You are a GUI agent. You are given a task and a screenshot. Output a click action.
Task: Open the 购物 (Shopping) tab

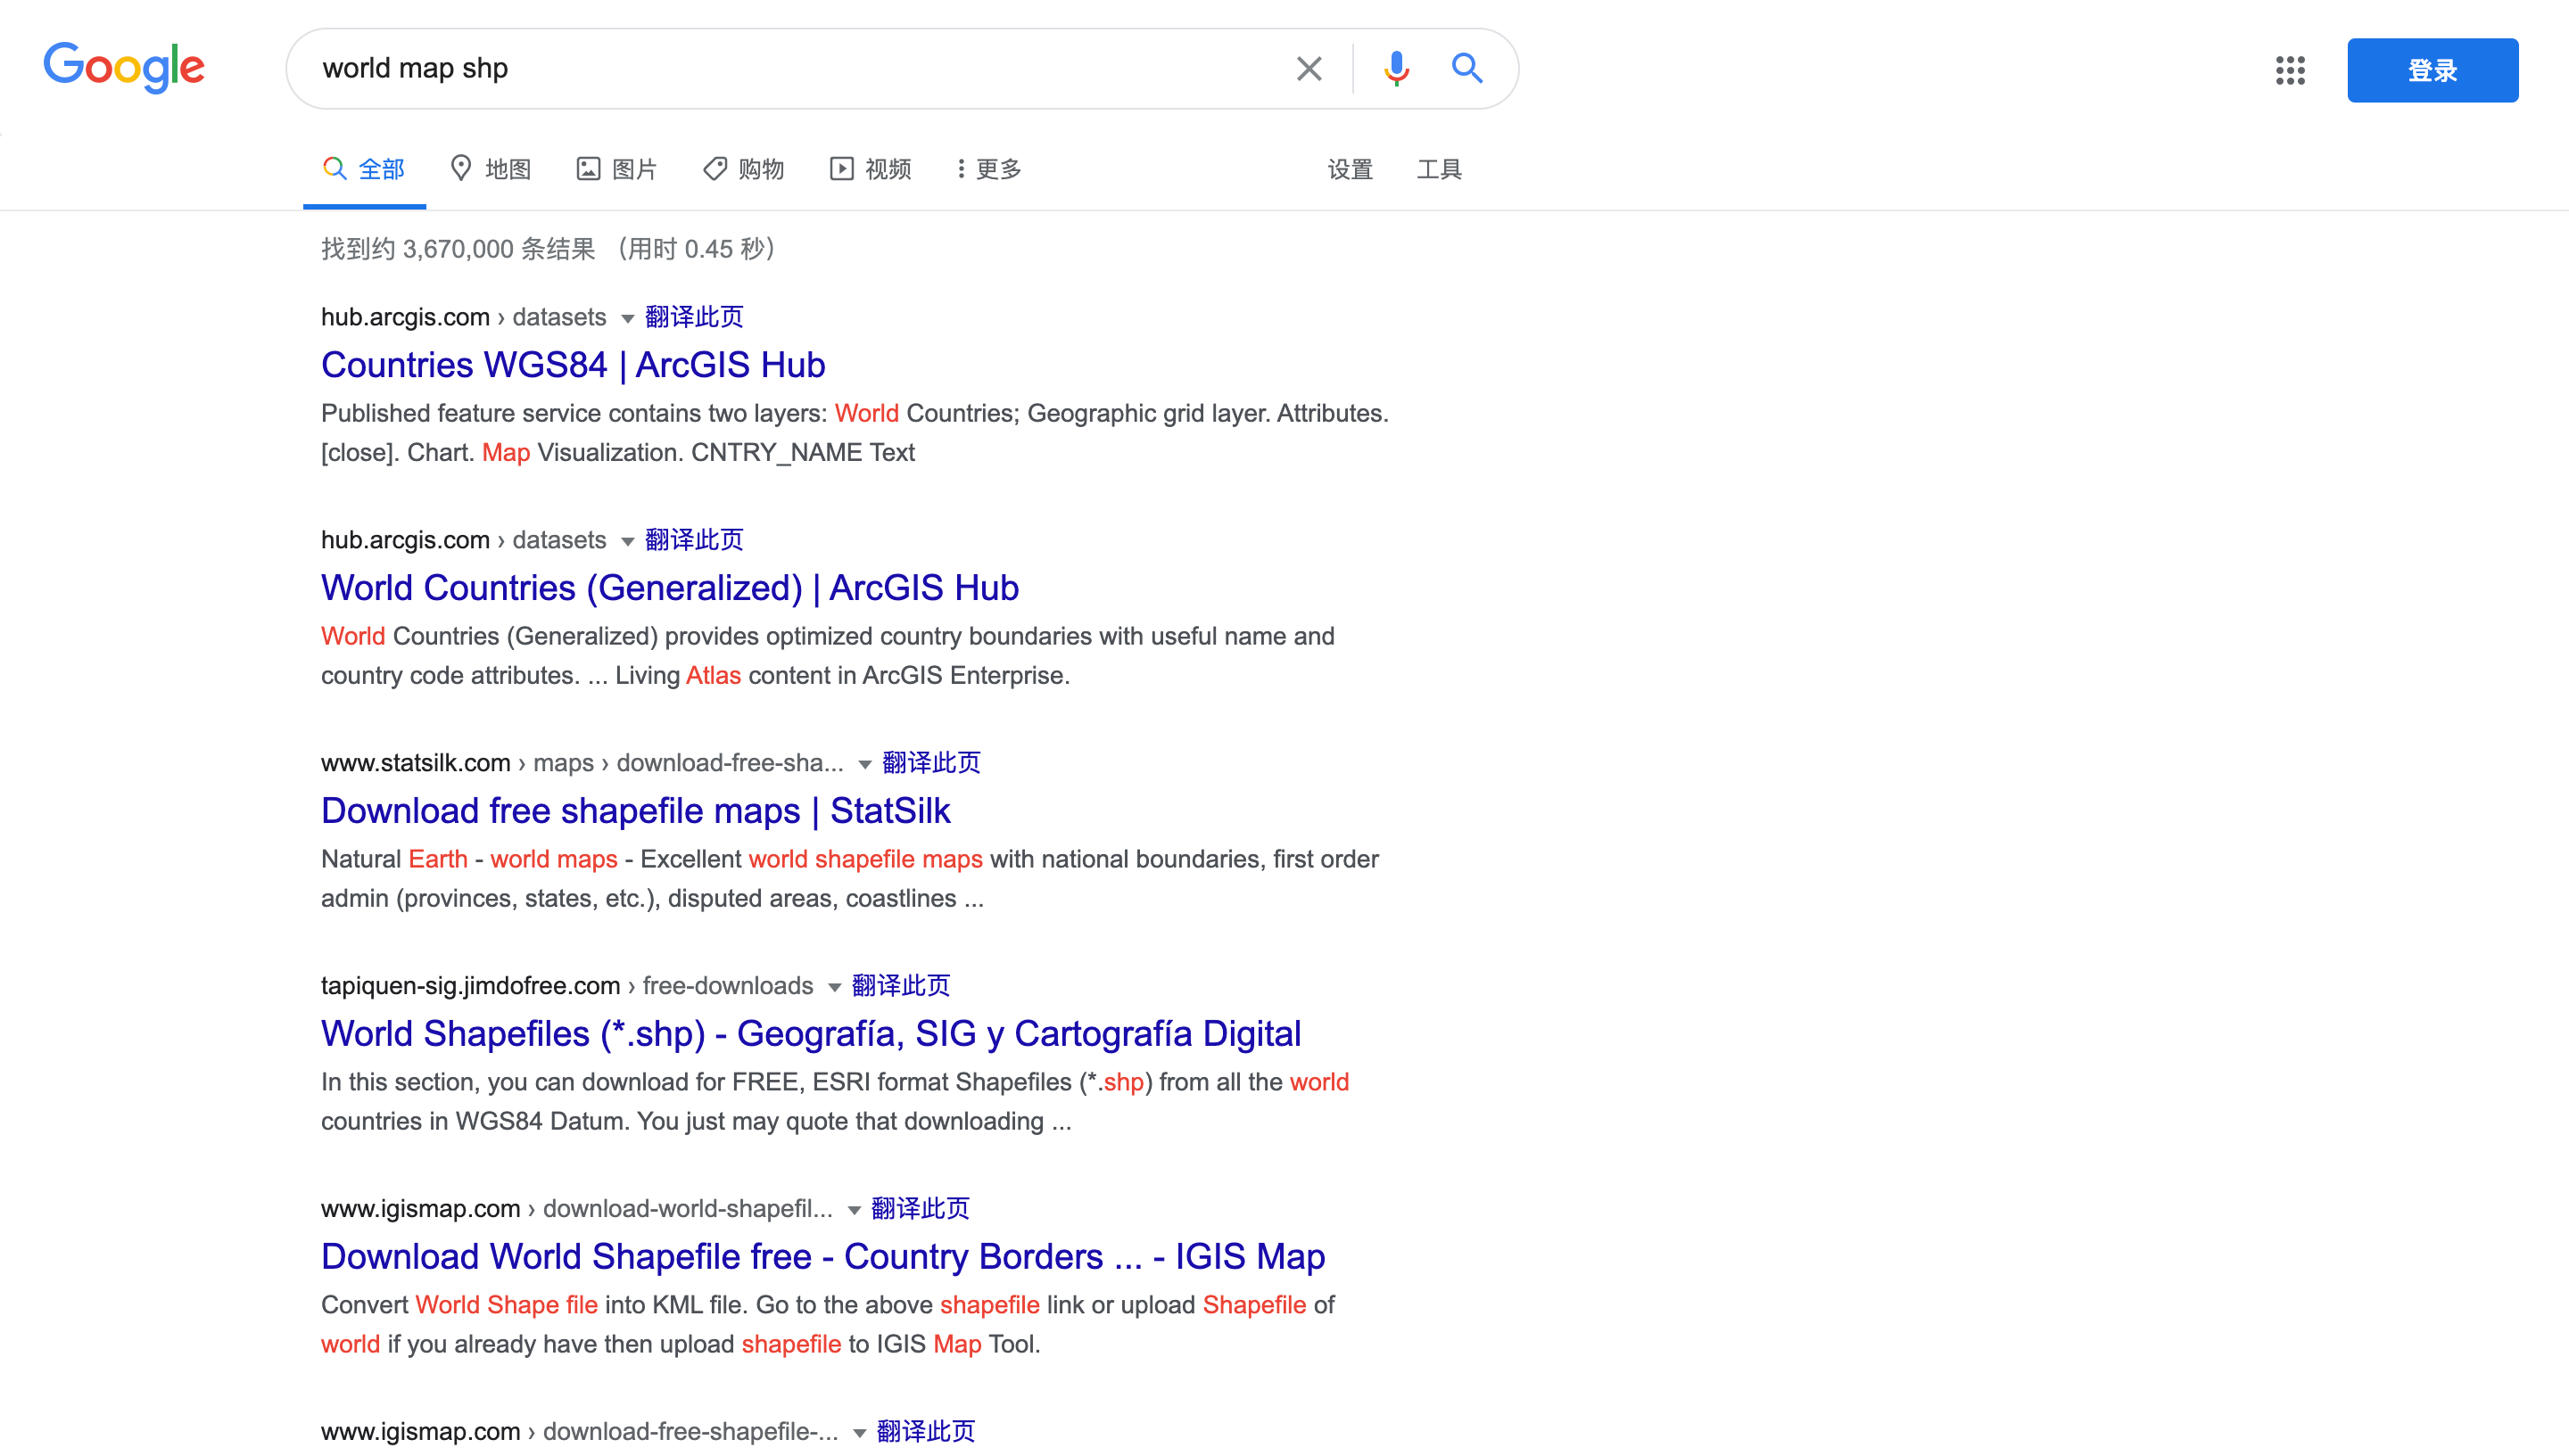point(743,169)
